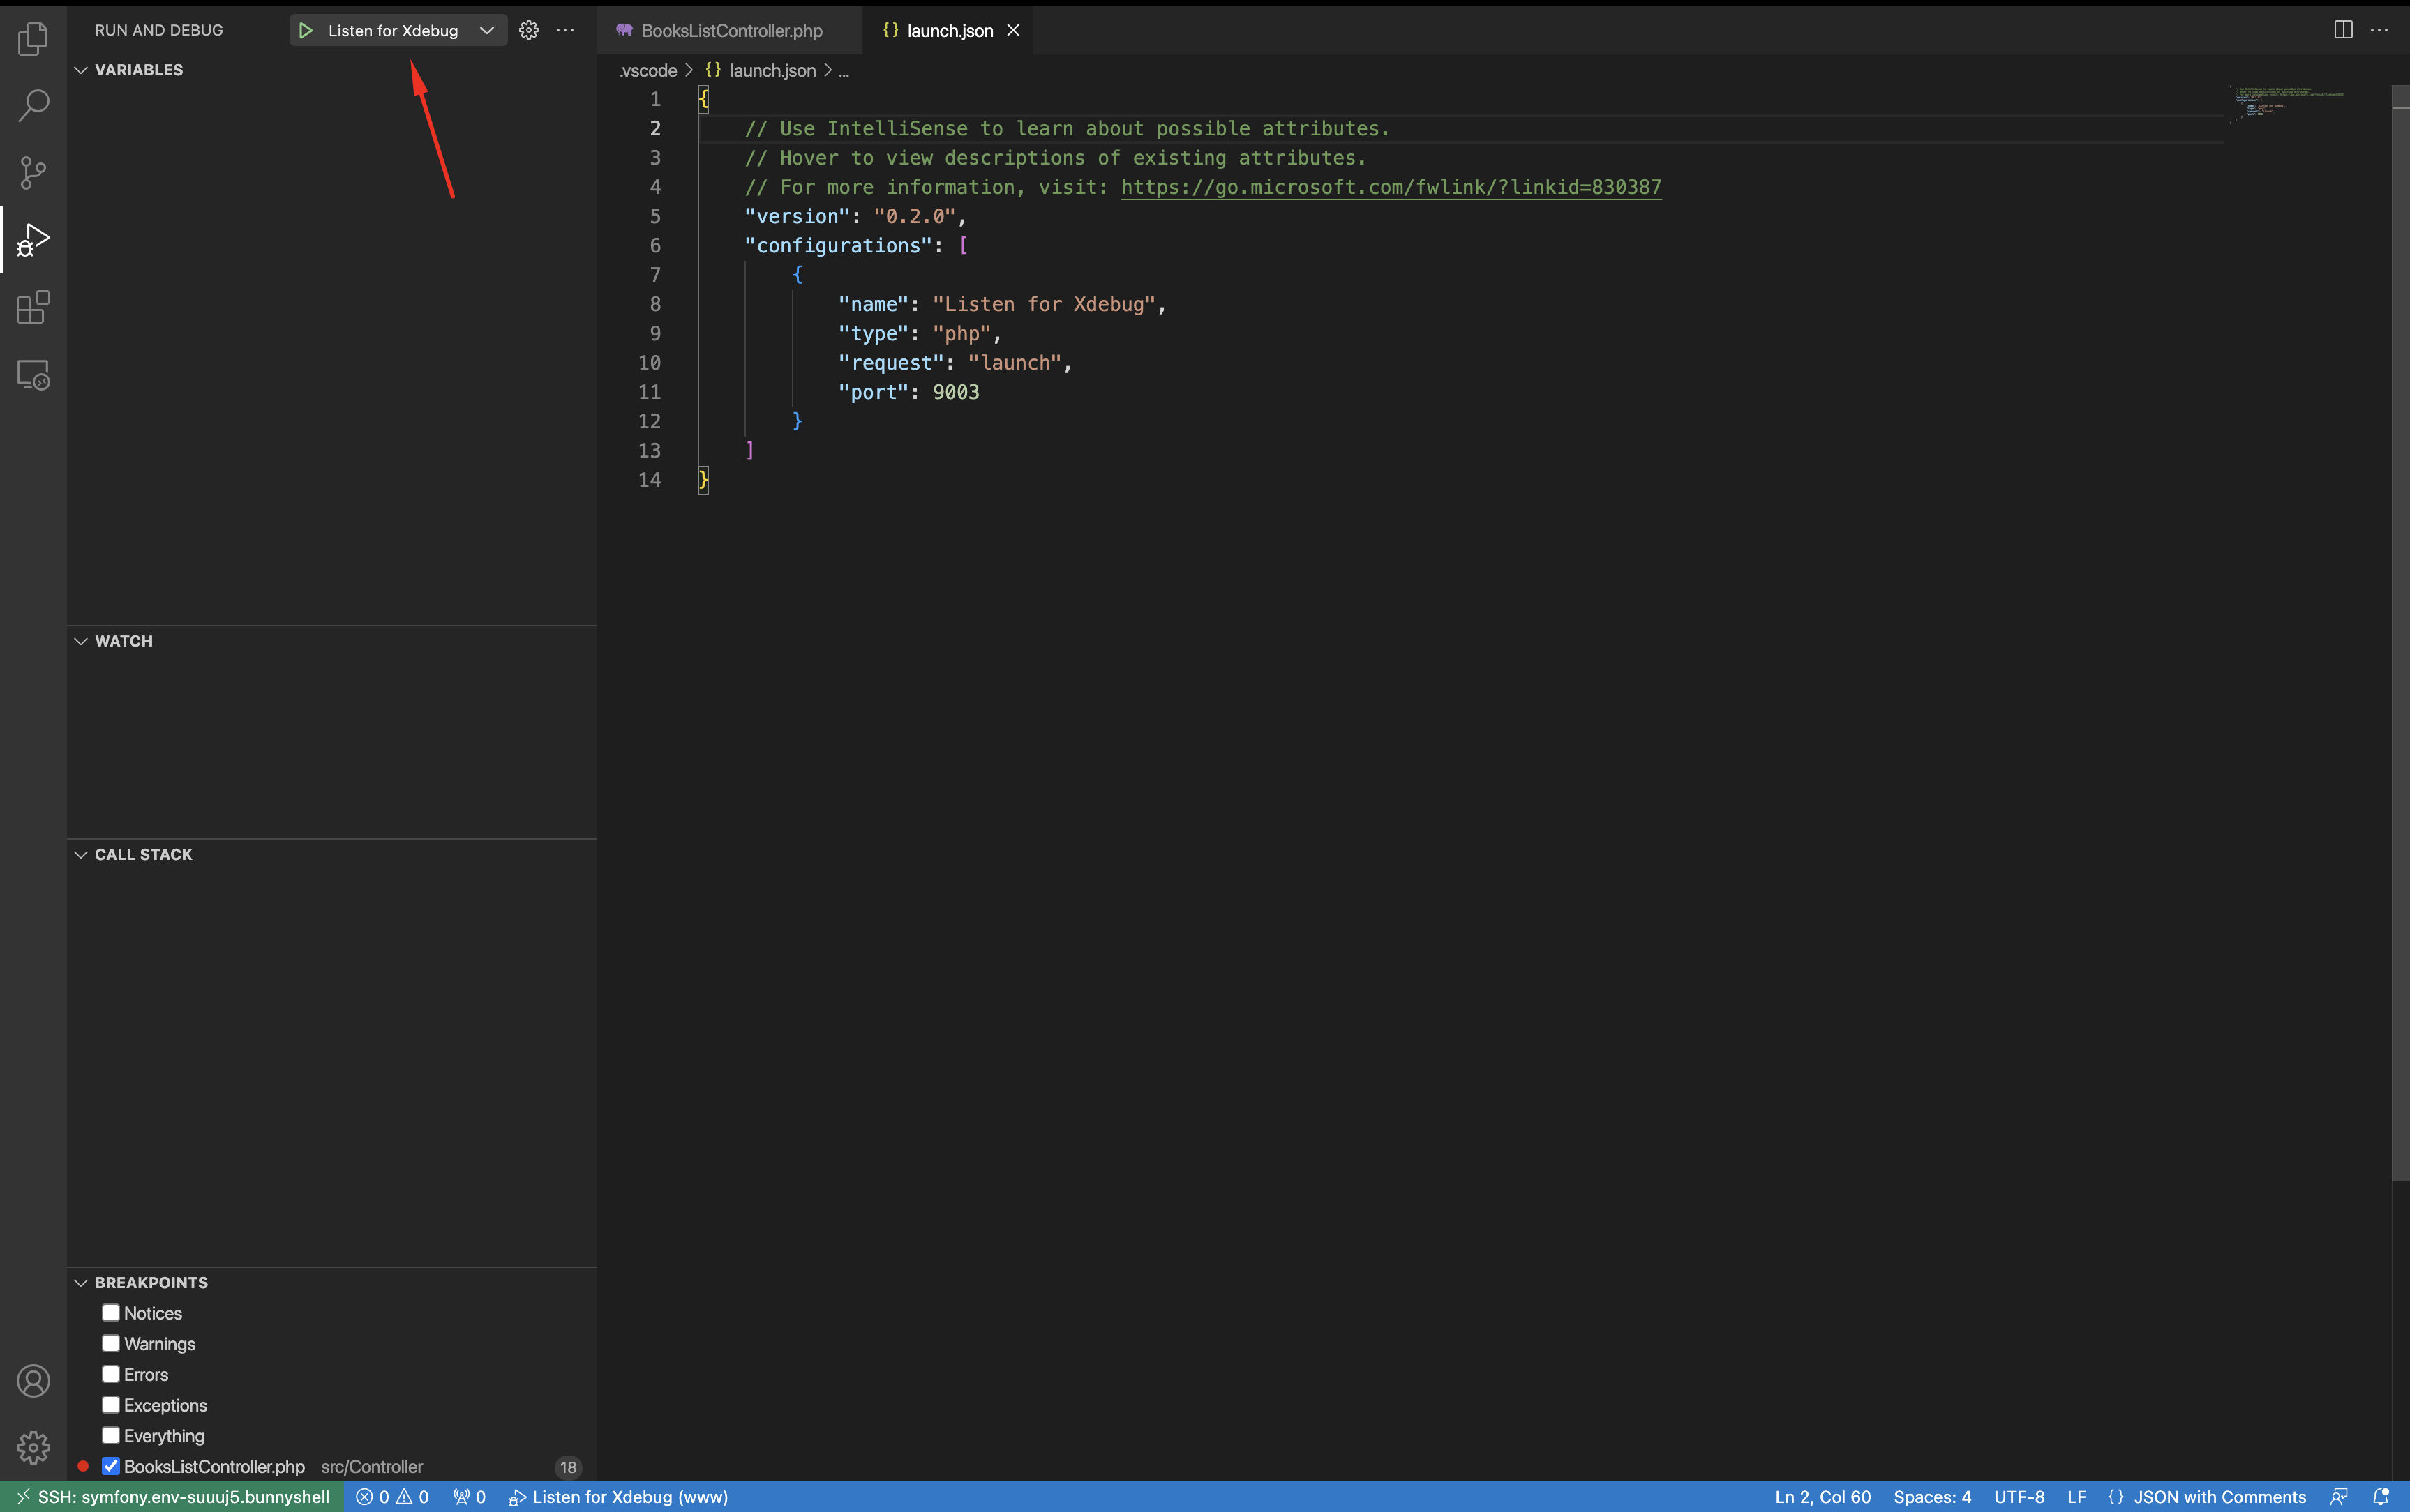Image resolution: width=2410 pixels, height=1512 pixels.
Task: Start debugging with green play button
Action: pyautogui.click(x=306, y=30)
